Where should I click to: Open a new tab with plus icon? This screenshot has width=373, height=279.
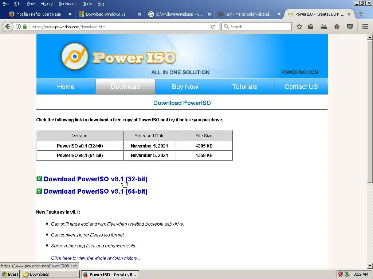coord(361,14)
